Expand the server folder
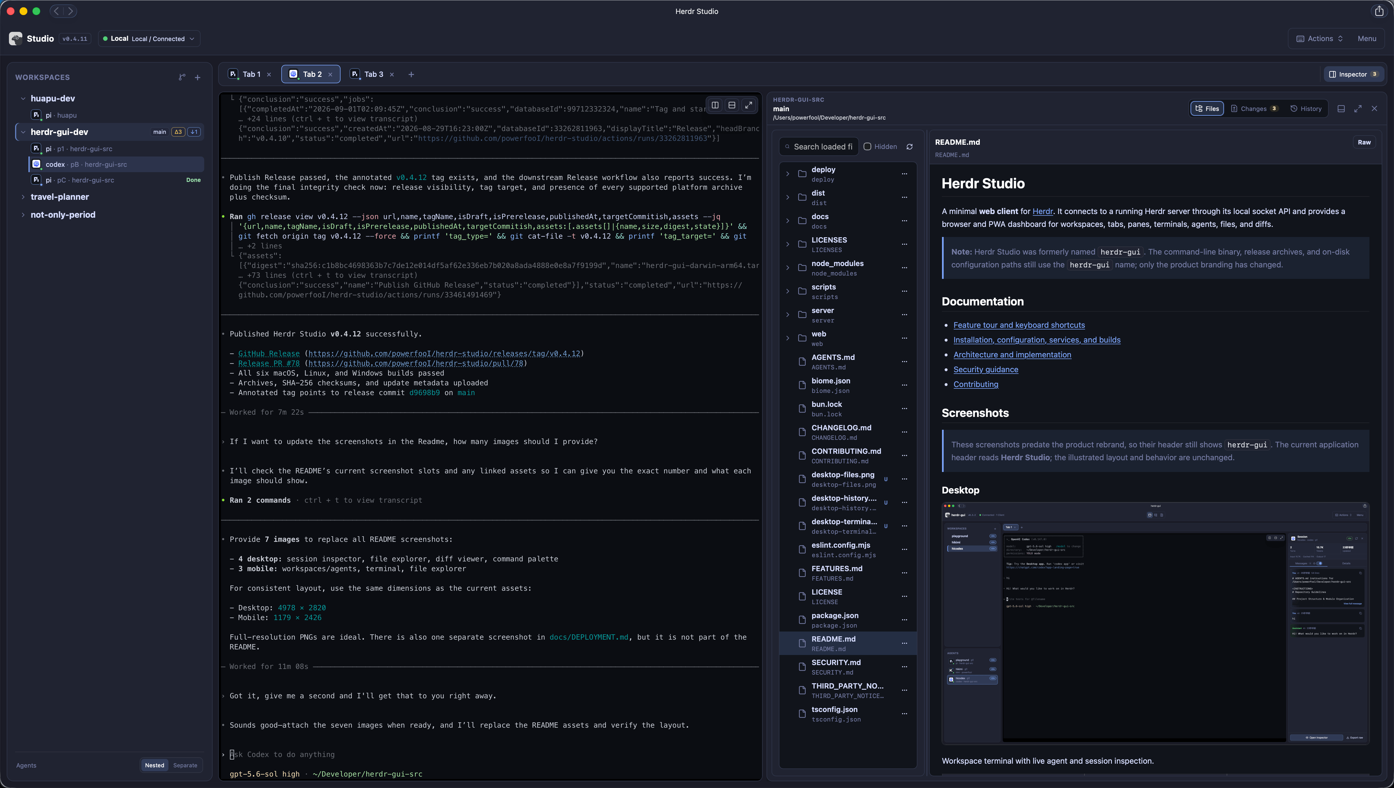Image resolution: width=1394 pixels, height=788 pixels. point(787,314)
